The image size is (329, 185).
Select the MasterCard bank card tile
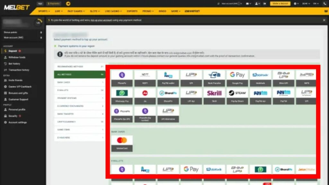[x=122, y=144]
